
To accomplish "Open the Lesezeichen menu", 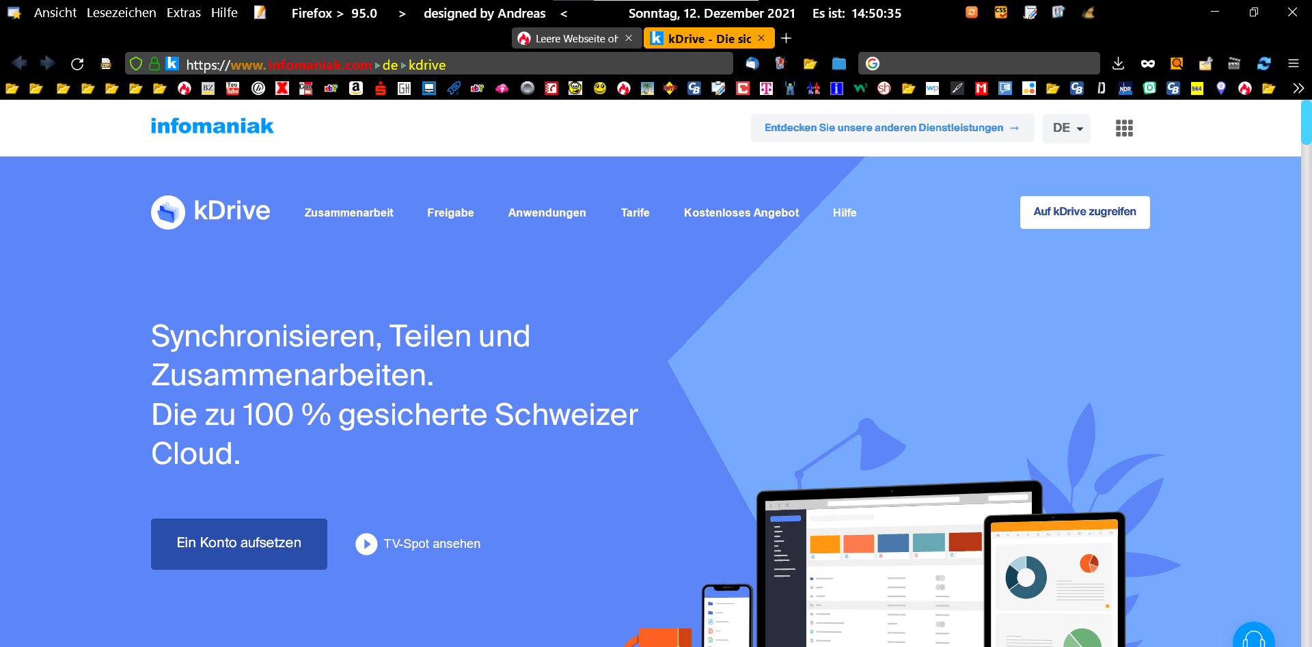I will 122,13.
